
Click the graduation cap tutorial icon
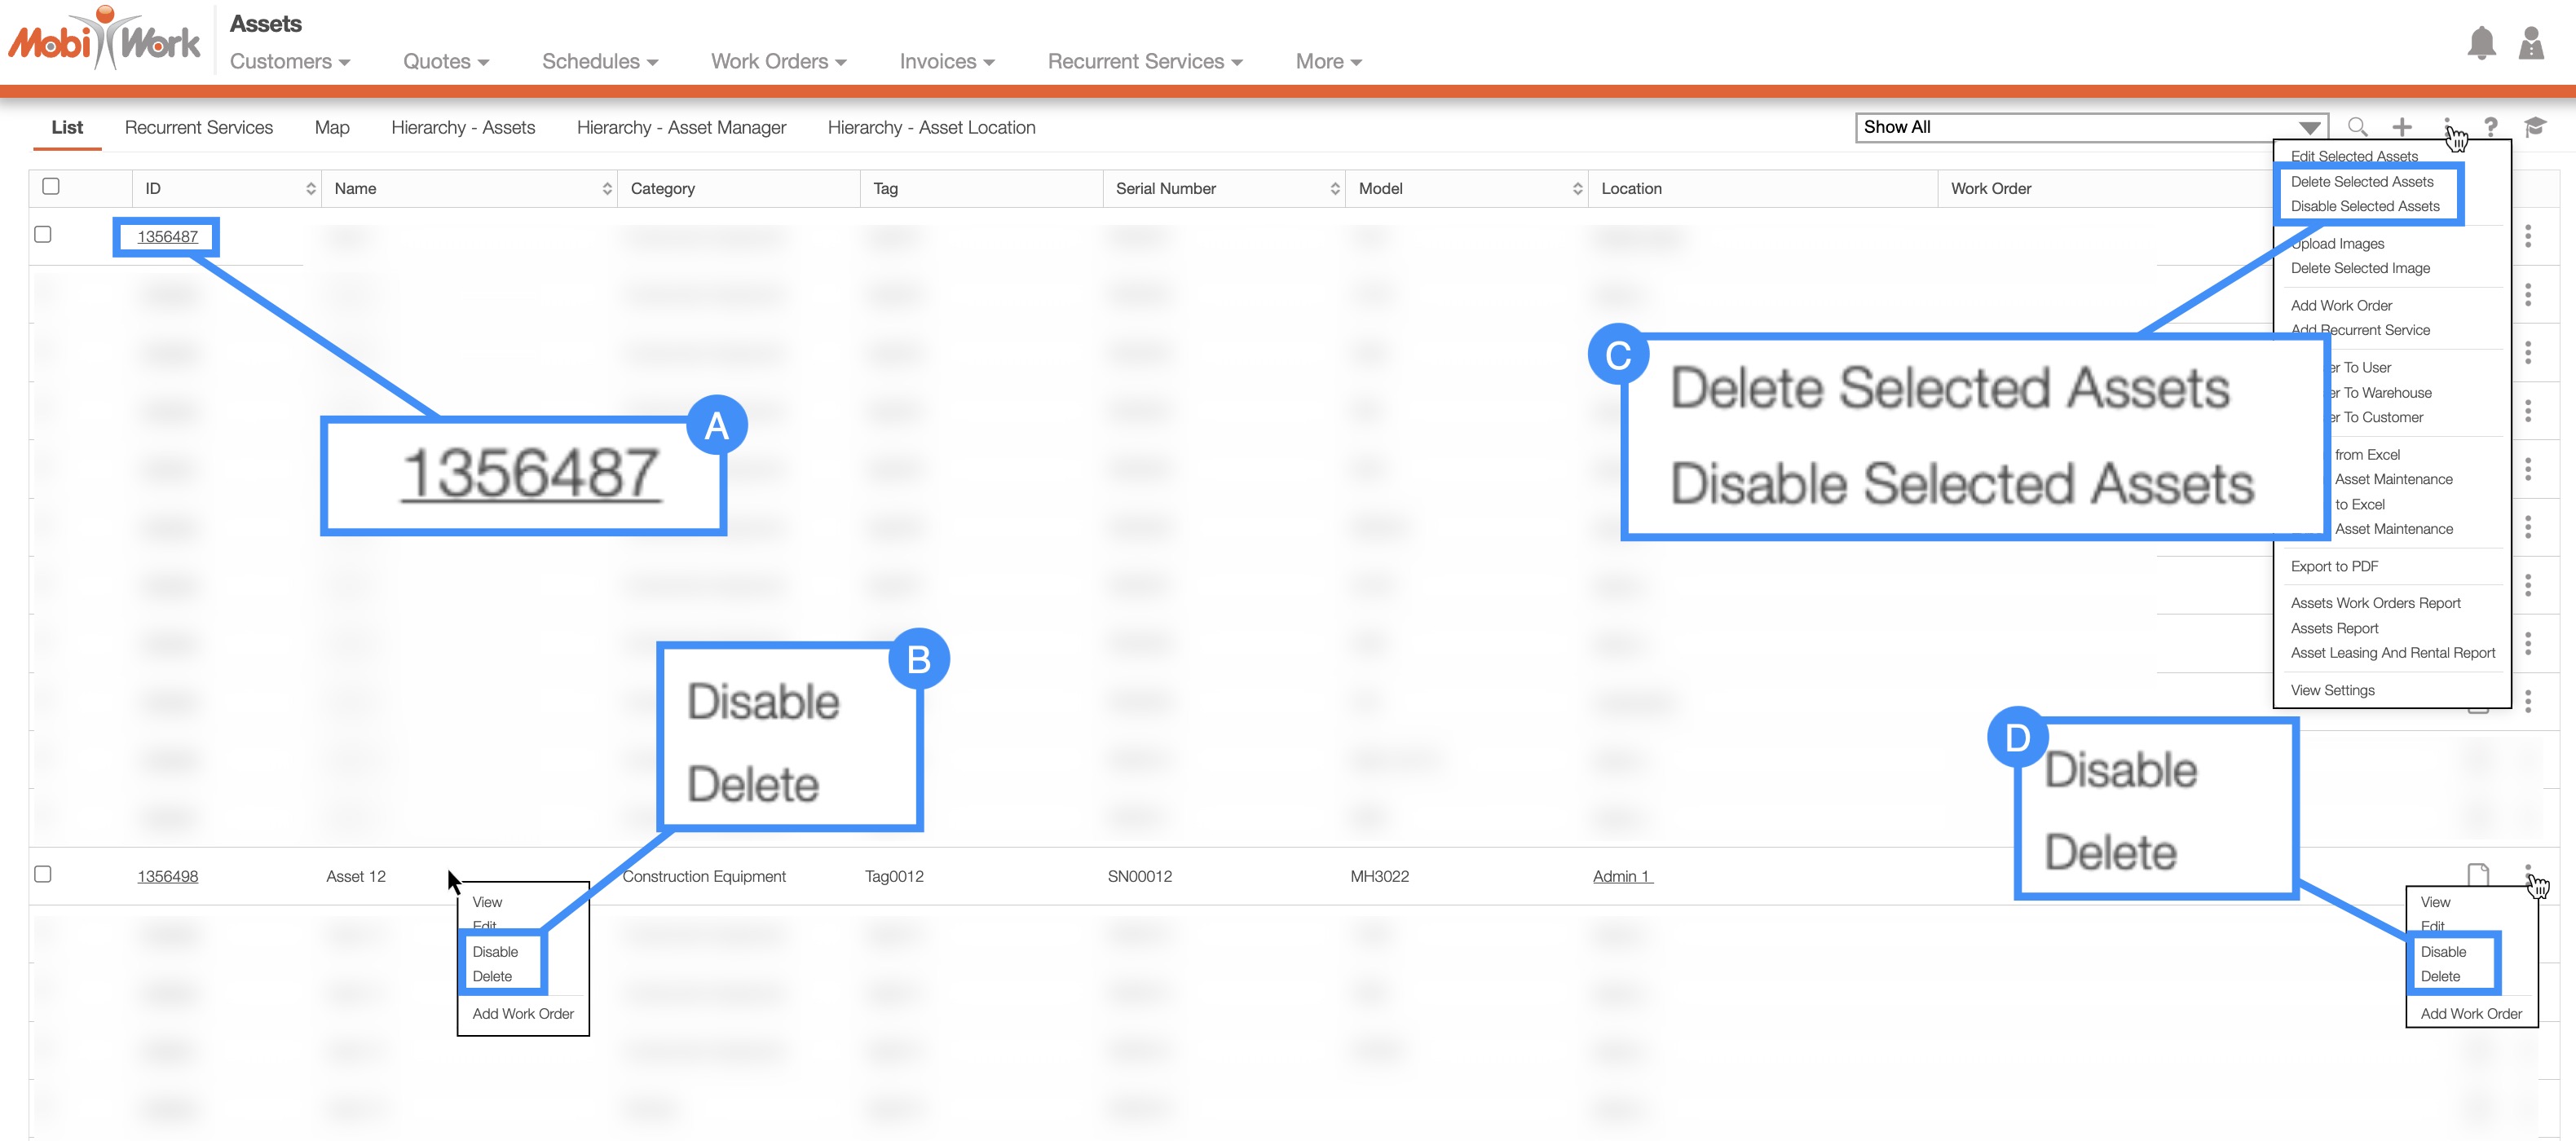pos(2534,127)
